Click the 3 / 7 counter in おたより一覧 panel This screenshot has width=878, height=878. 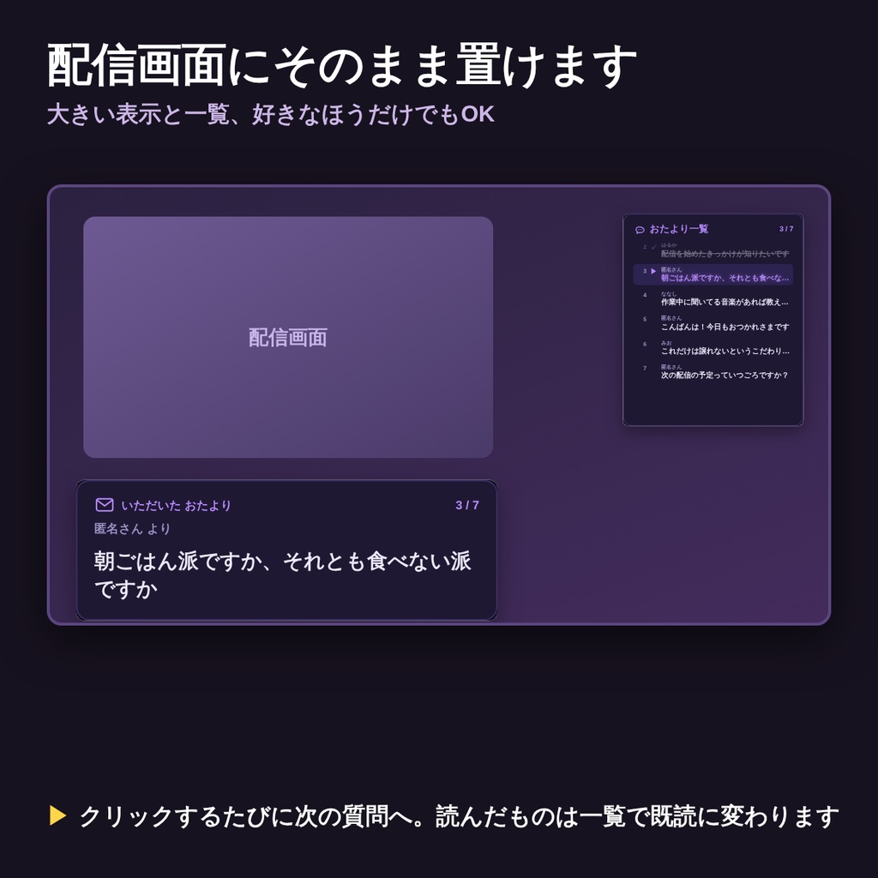coord(786,229)
